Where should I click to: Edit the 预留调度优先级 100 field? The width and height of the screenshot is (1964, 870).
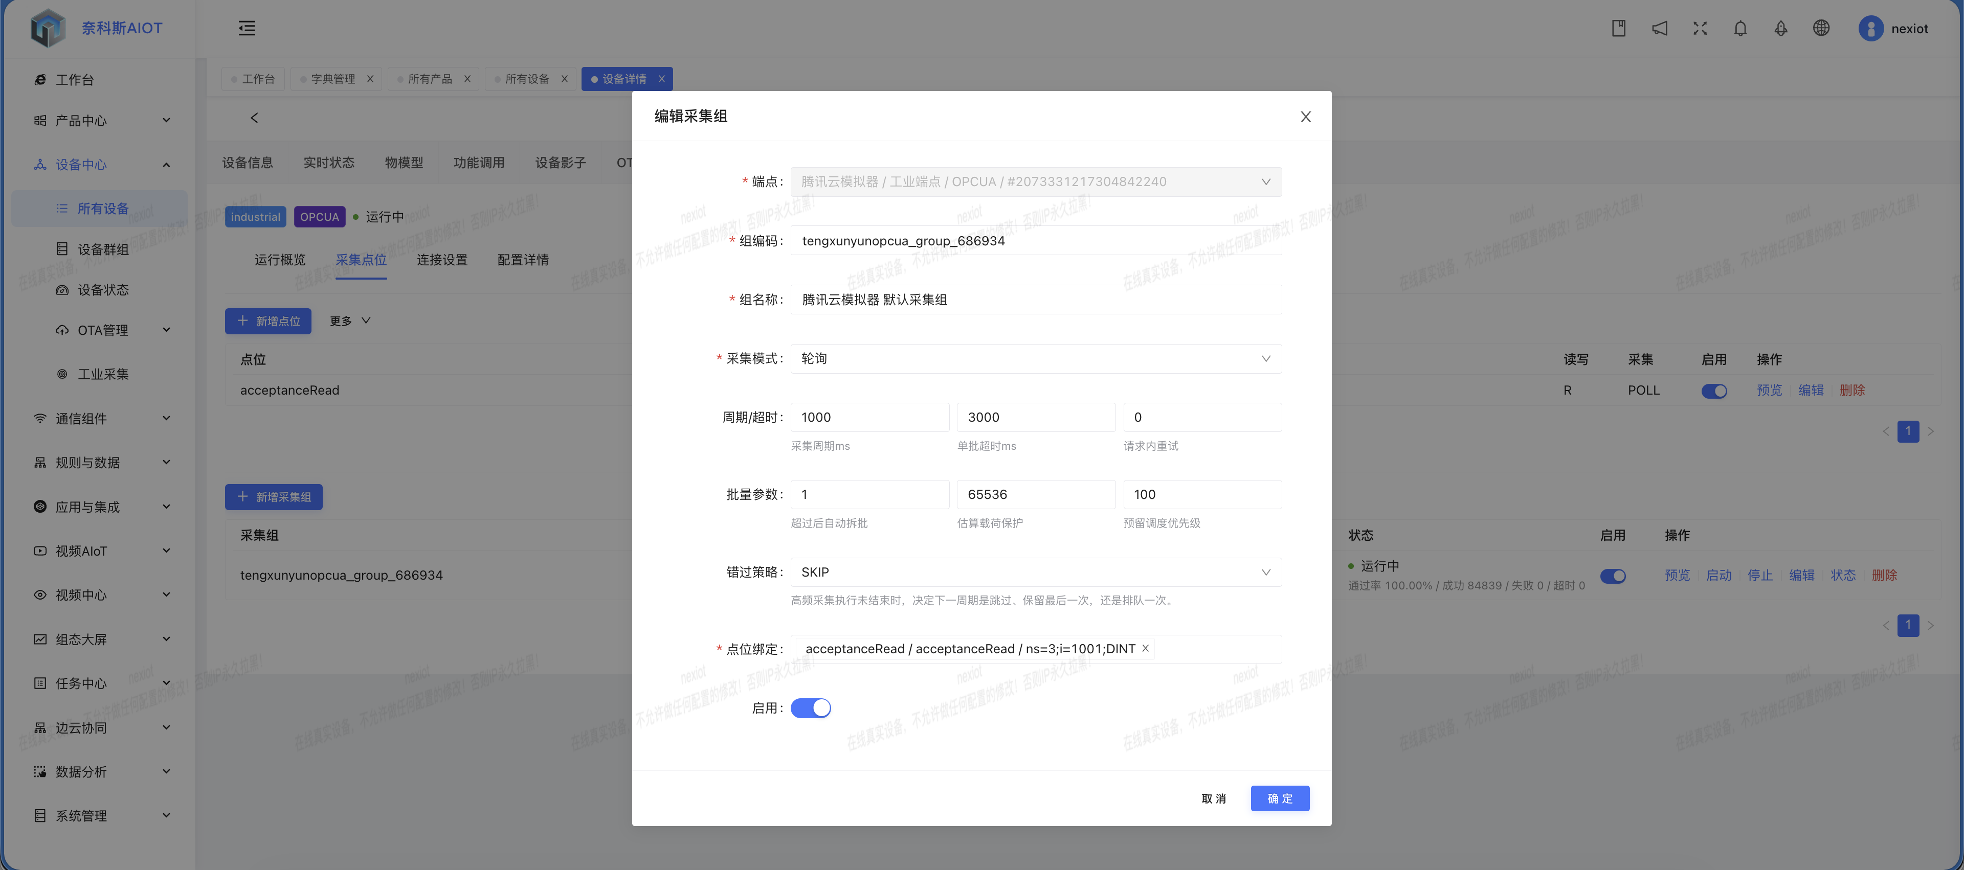point(1202,495)
